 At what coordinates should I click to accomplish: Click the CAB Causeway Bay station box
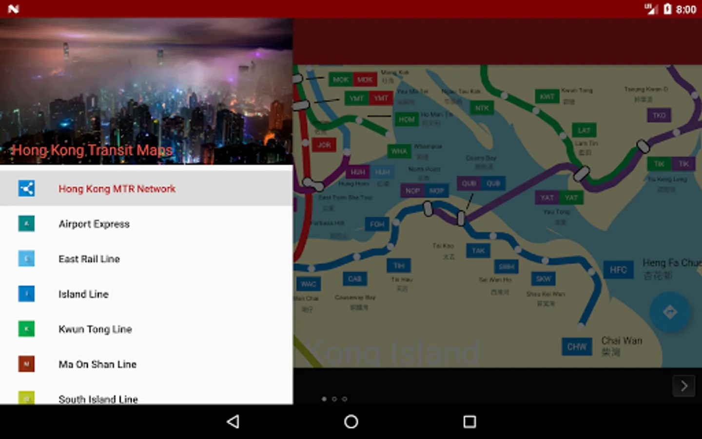pos(355,279)
